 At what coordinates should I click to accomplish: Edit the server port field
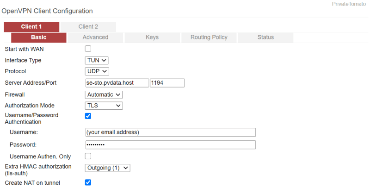coord(167,83)
